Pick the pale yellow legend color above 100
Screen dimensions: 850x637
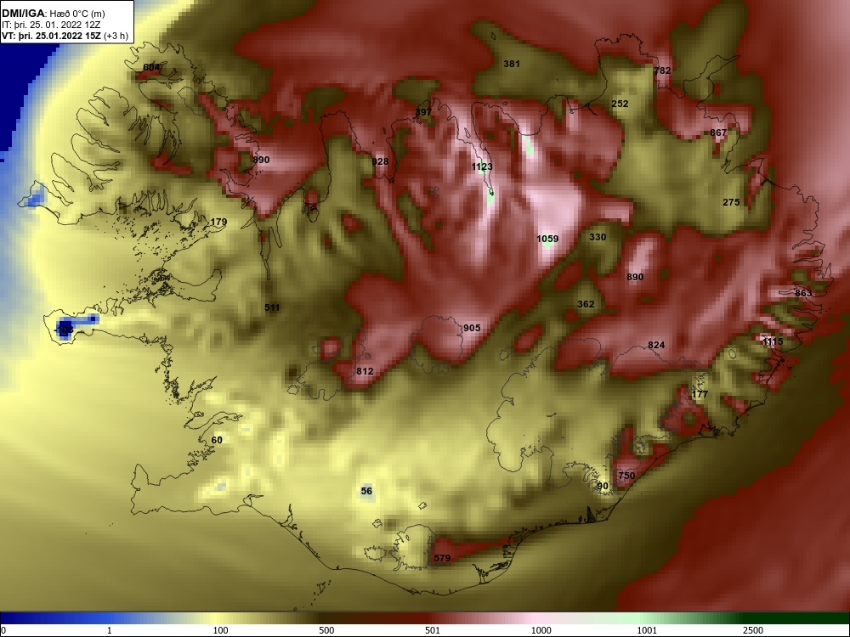[217, 618]
